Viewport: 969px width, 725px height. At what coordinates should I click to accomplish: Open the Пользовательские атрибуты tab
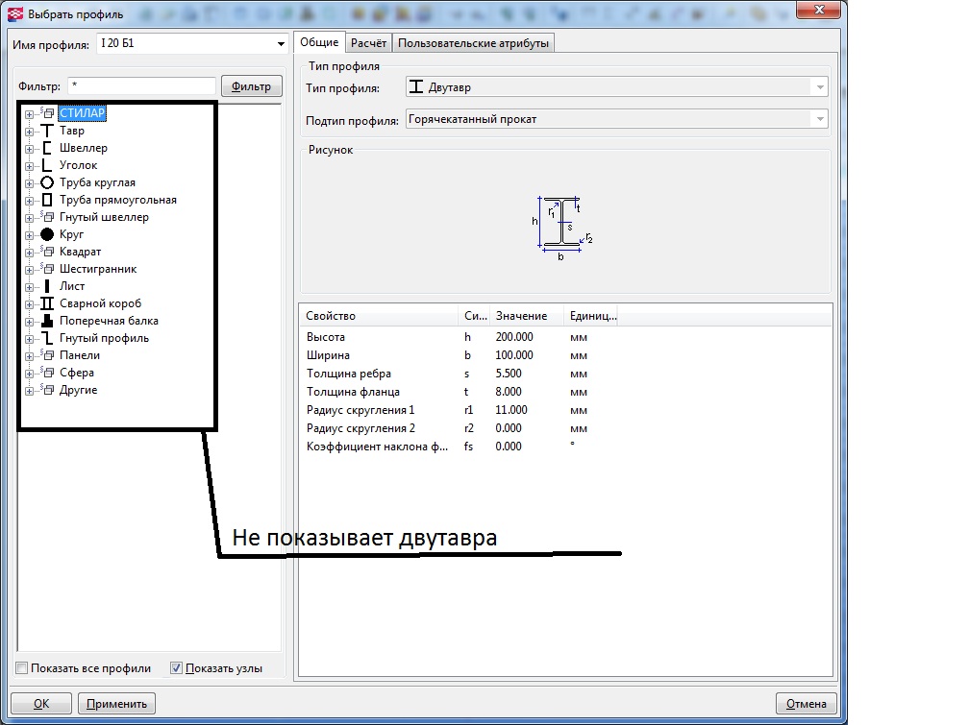[x=473, y=43]
